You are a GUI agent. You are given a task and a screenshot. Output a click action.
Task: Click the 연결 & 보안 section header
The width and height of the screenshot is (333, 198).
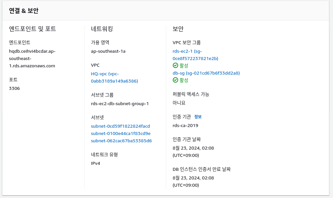tap(24, 11)
